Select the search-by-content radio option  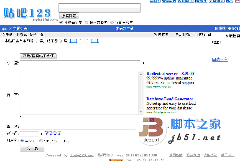pyautogui.click(x=87, y=22)
